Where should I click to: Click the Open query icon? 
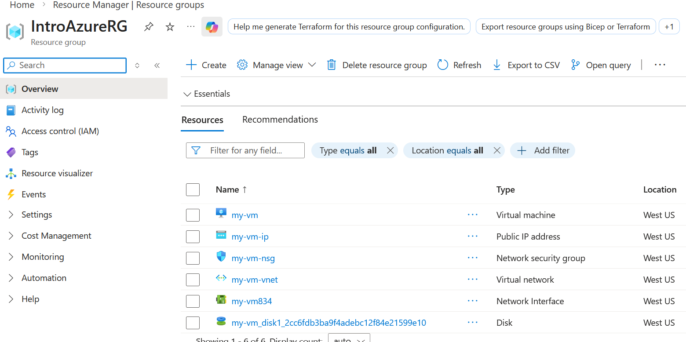point(575,65)
